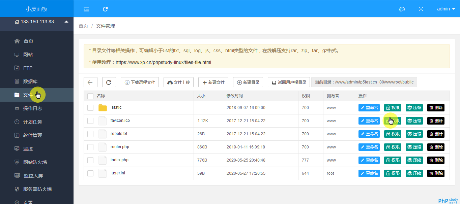Compress router.php with 压缩

(x=414, y=147)
